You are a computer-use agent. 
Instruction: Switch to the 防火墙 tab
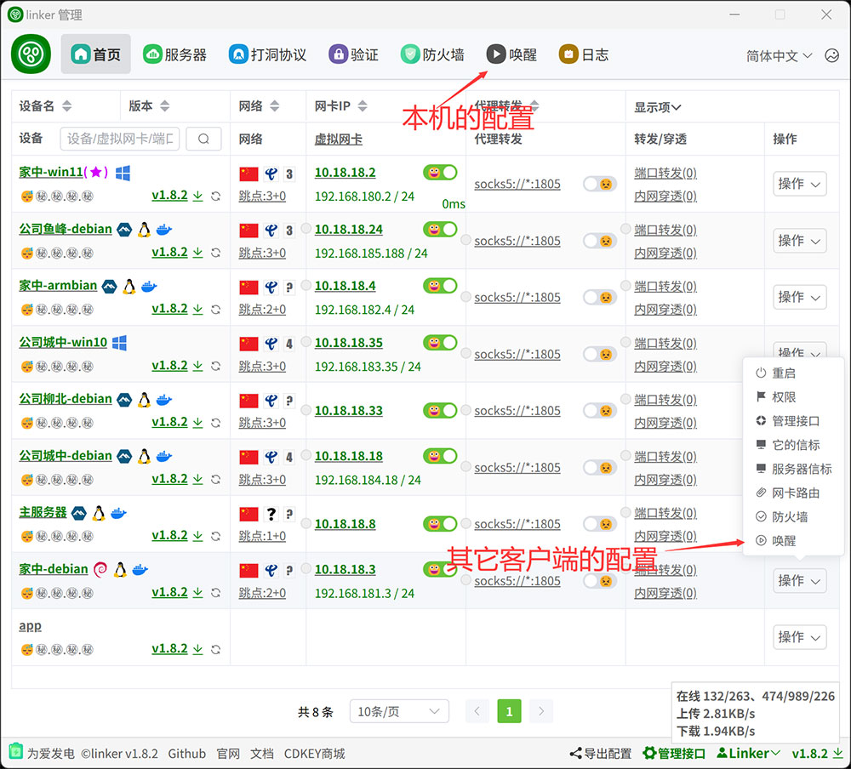[433, 54]
